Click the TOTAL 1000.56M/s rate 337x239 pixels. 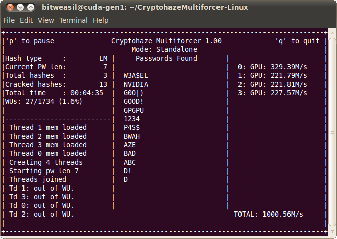pos(269,214)
